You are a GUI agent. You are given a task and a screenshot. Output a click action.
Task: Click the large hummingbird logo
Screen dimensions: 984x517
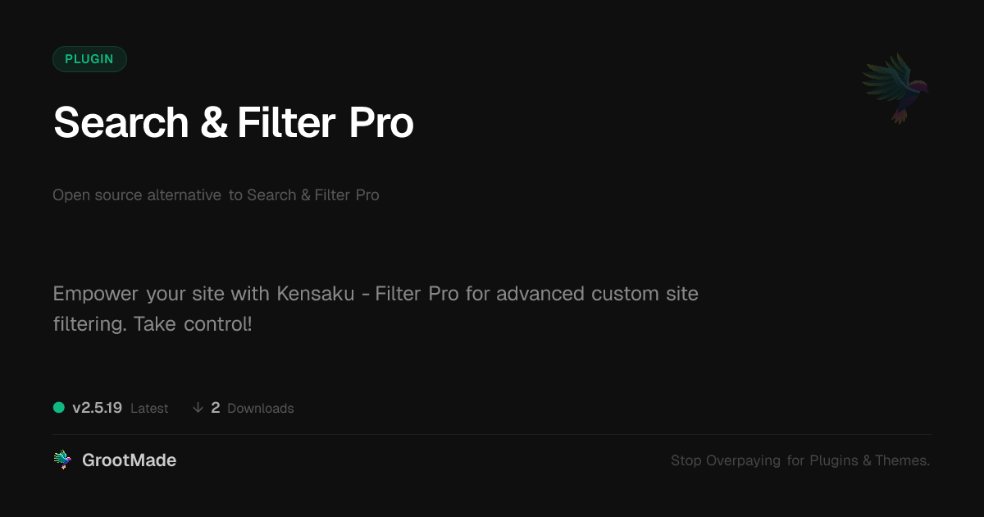(x=895, y=88)
